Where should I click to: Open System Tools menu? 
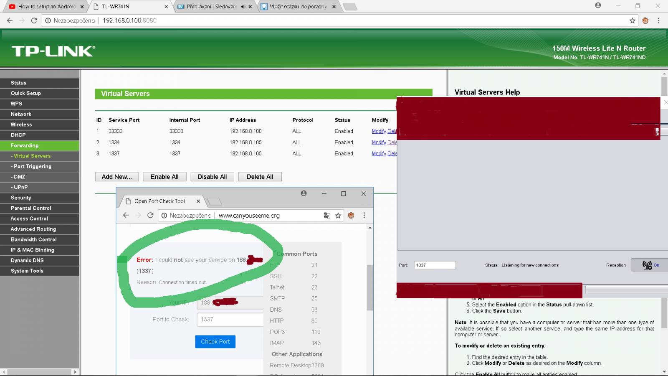40,271
